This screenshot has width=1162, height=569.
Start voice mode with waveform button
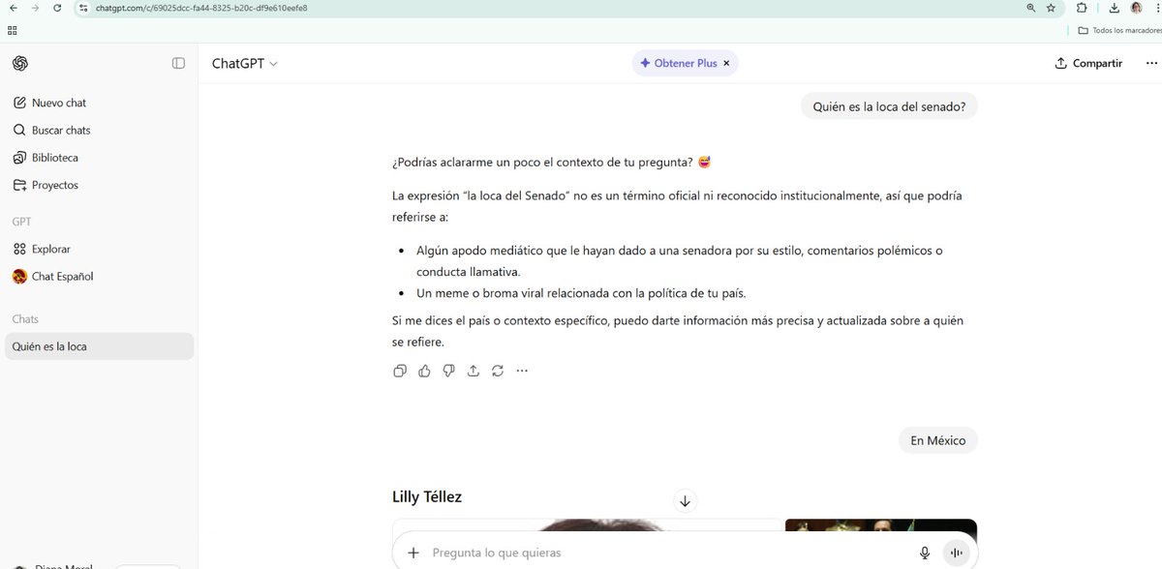pyautogui.click(x=956, y=553)
